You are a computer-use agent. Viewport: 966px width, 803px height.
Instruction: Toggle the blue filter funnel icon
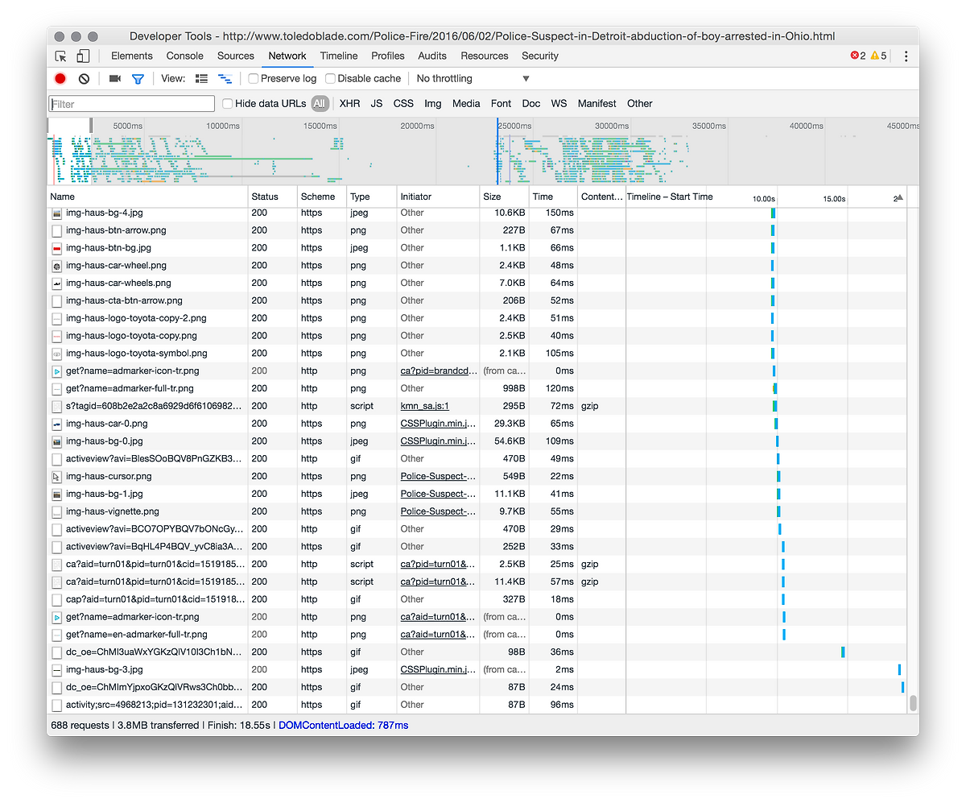138,79
